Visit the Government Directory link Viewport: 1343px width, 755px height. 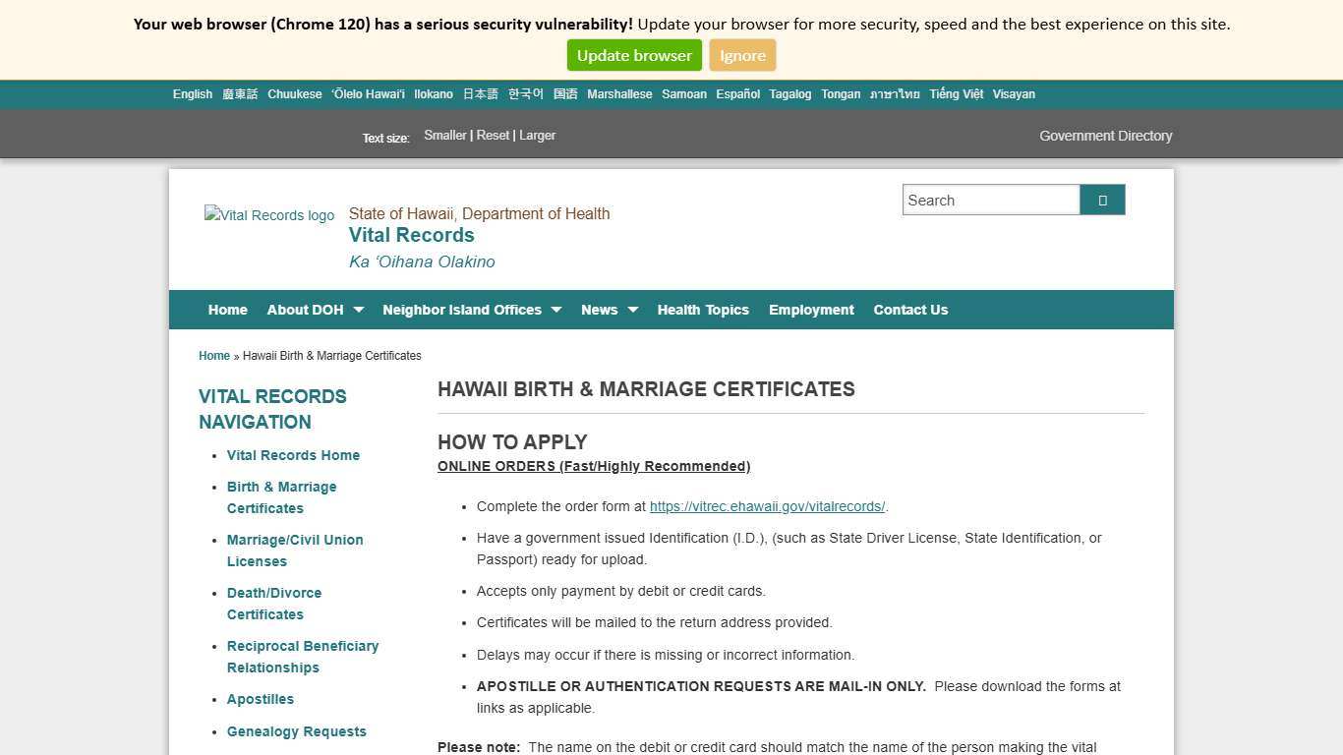pyautogui.click(x=1105, y=136)
